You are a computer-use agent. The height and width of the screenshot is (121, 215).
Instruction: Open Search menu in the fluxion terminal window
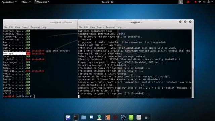click(x=26, y=27)
